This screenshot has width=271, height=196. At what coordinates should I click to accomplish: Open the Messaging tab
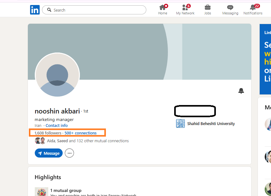pyautogui.click(x=230, y=10)
